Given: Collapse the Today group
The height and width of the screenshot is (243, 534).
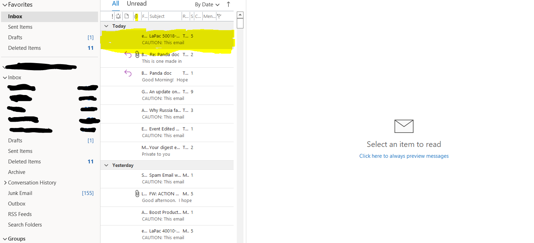Looking at the screenshot, I should click(x=106, y=26).
